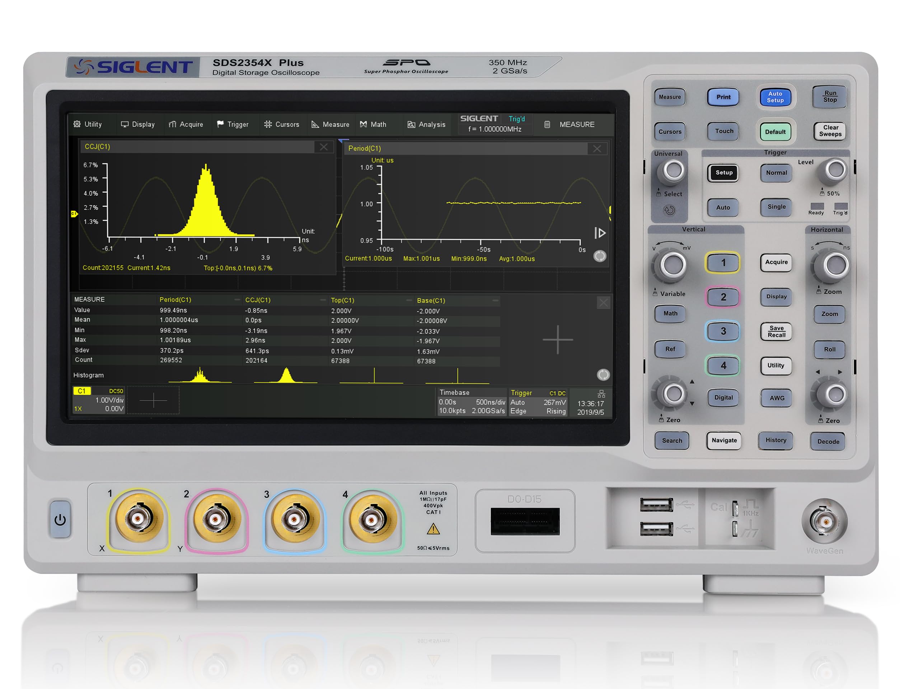
Task: Toggle Roll mode button
Action: click(x=829, y=350)
